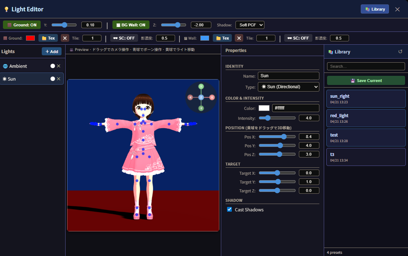Delete the Ambient light
This screenshot has width=408, height=256.
(59, 66)
